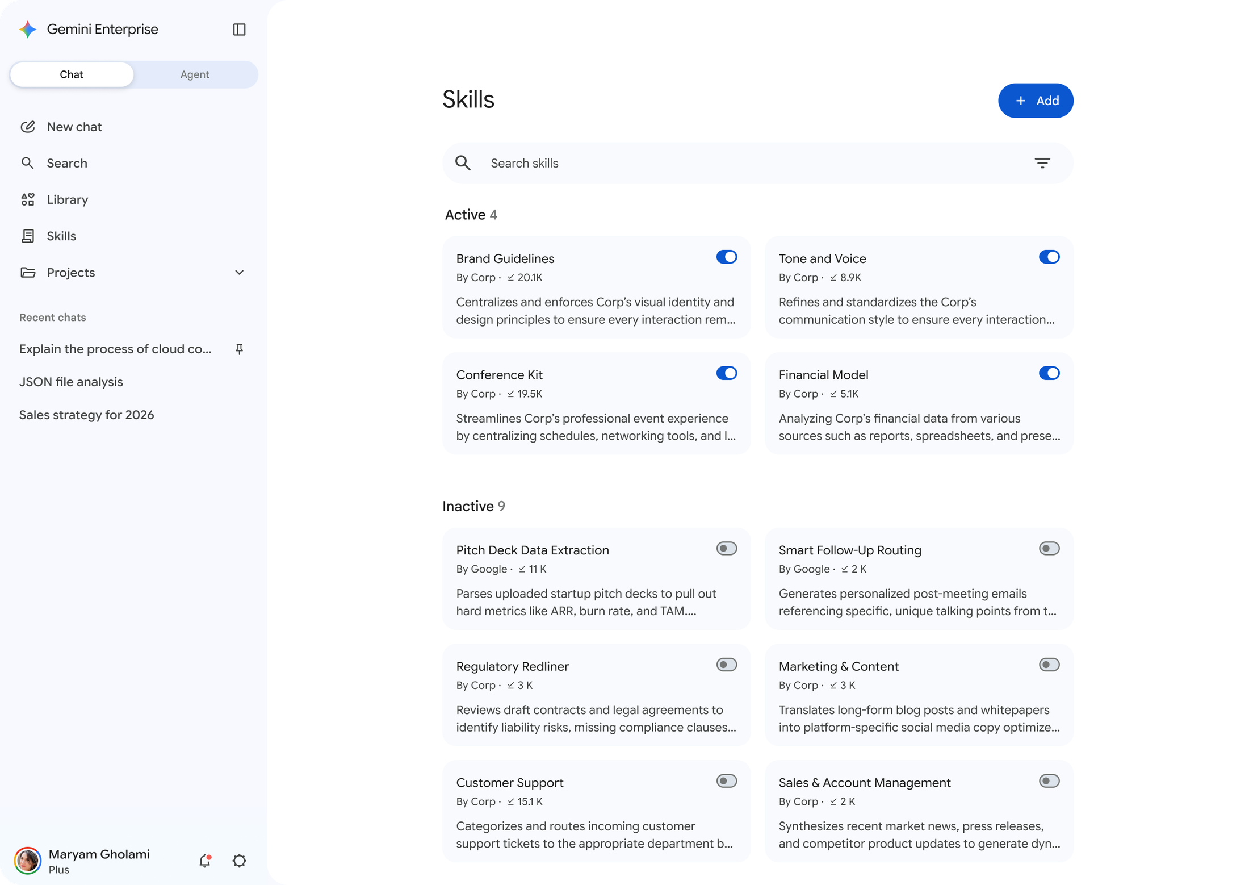Unpin the cloud chat pin icon
Viewport: 1249px width, 885px height.
pyautogui.click(x=239, y=349)
